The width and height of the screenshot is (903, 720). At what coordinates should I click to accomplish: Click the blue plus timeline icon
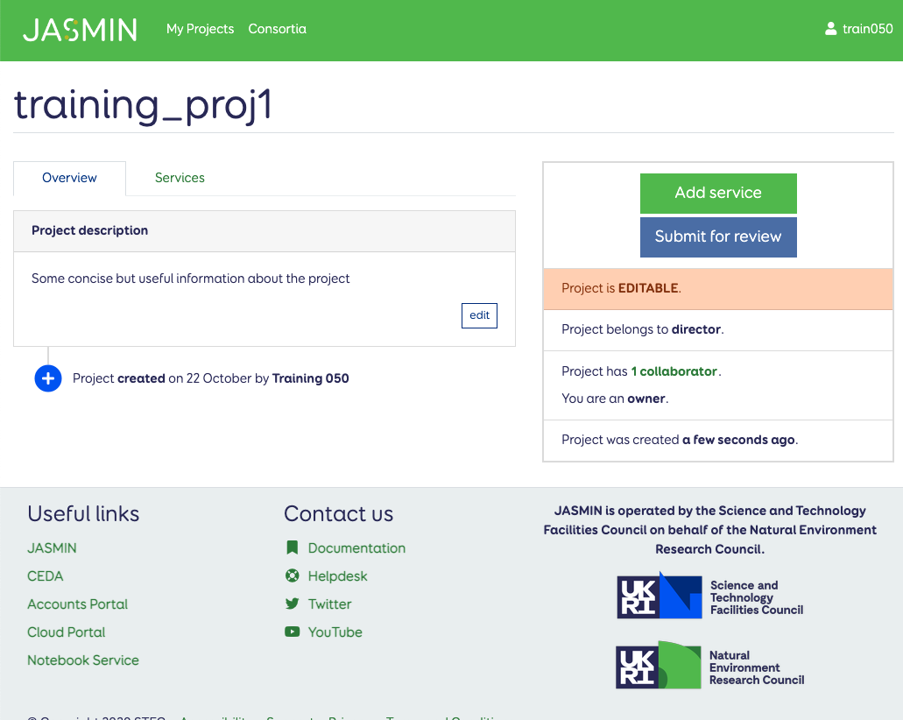[48, 378]
